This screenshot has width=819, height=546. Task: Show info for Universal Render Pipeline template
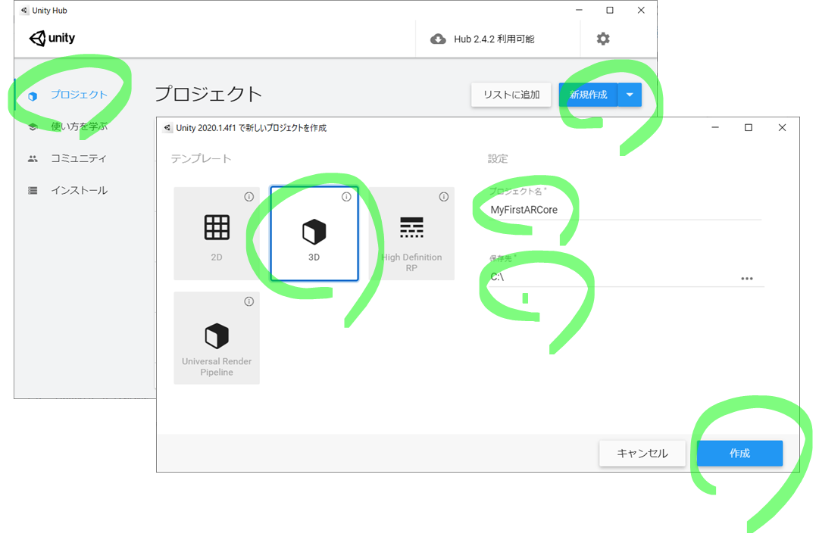point(249,301)
